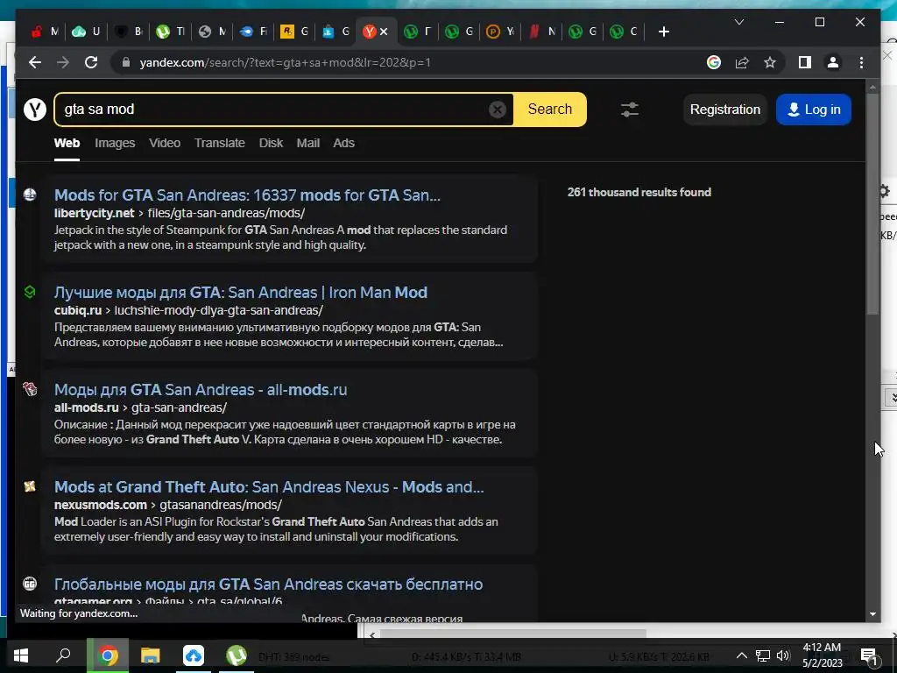Open the Chrome profile icon

(x=833, y=62)
